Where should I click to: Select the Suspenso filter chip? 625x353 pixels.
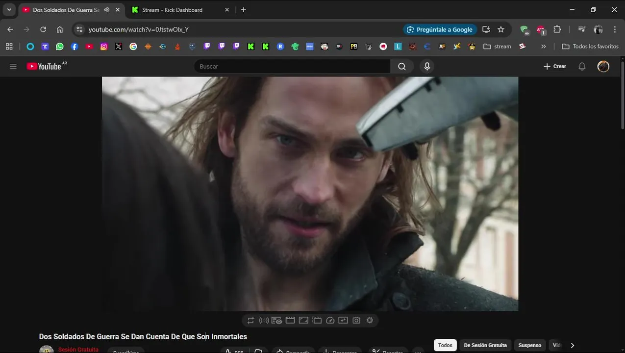click(x=530, y=345)
